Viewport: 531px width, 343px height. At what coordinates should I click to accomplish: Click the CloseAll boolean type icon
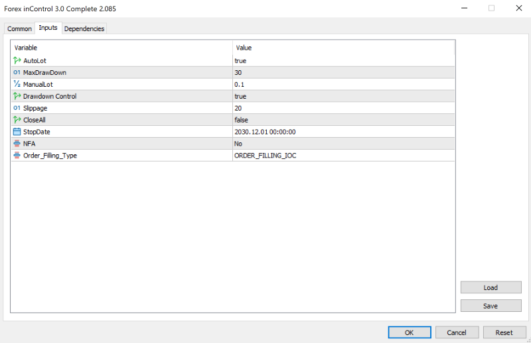[17, 120]
